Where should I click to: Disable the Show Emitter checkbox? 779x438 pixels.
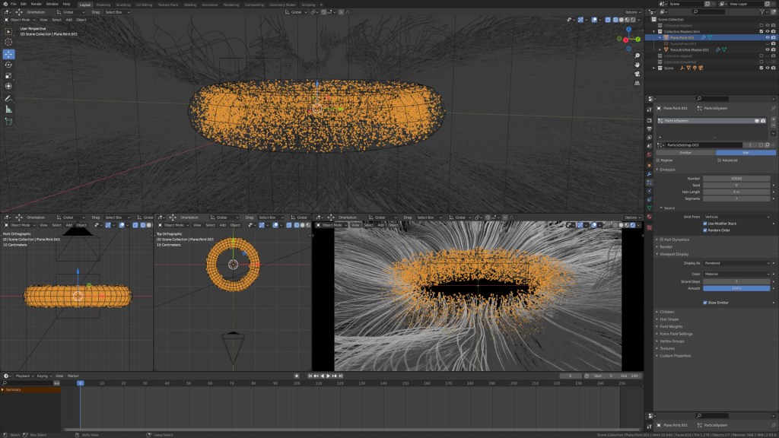(x=705, y=302)
